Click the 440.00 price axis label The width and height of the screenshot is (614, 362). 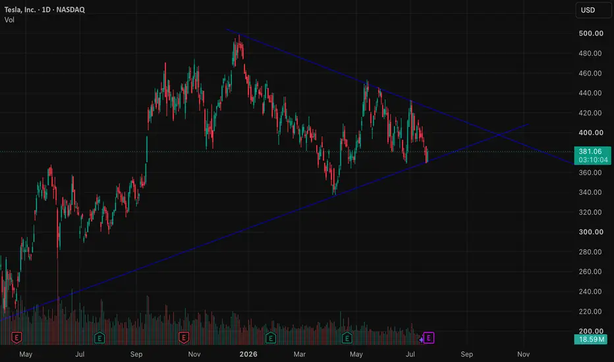[x=590, y=93]
